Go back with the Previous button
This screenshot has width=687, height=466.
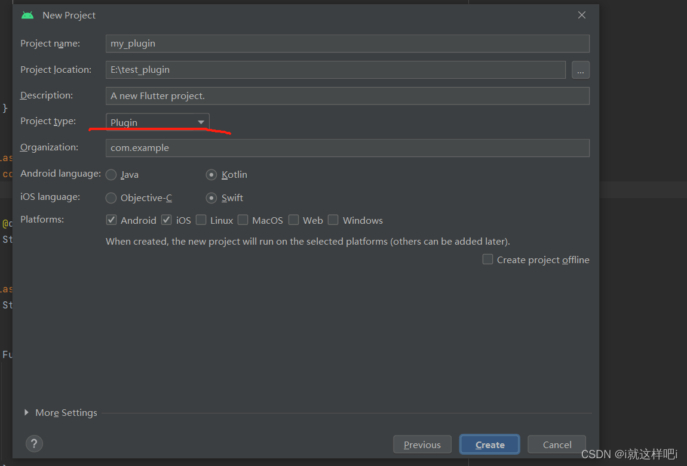(422, 445)
